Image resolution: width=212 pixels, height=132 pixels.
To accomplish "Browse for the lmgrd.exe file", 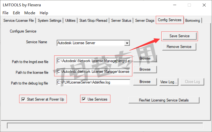I will [x=145, y=58].
